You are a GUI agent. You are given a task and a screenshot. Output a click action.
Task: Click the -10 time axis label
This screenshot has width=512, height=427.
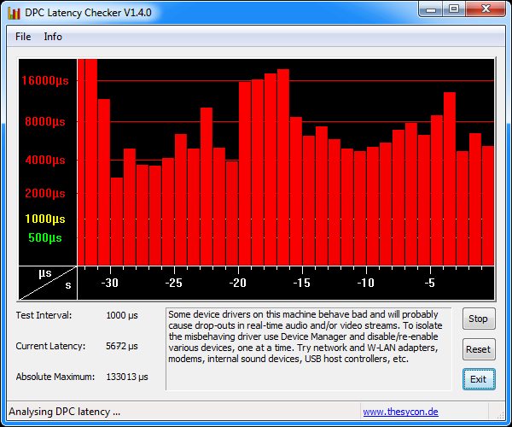pos(366,283)
